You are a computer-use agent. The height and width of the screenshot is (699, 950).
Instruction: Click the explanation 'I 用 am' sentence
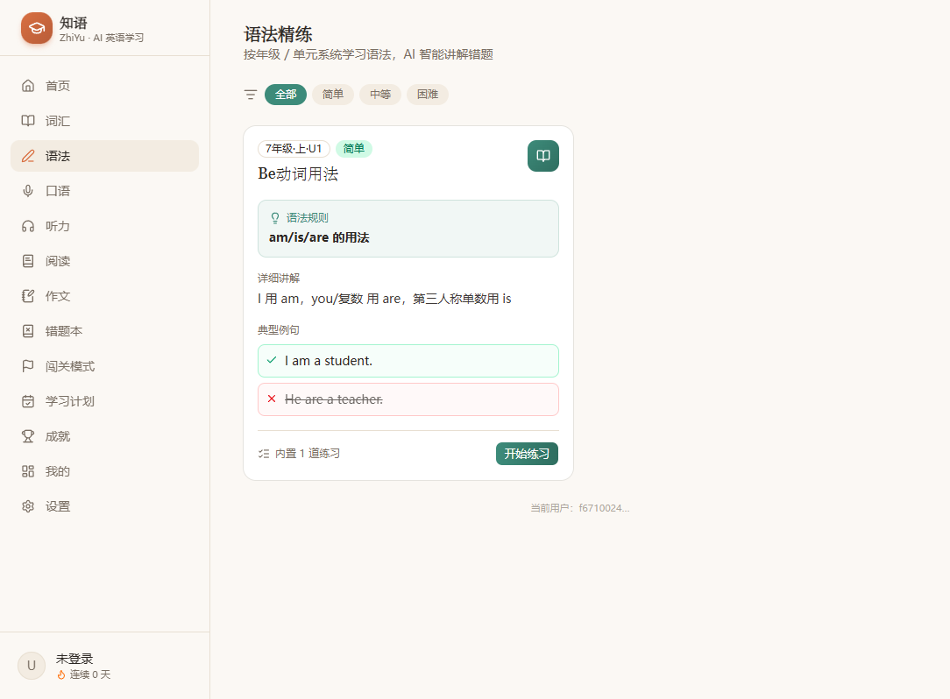384,299
